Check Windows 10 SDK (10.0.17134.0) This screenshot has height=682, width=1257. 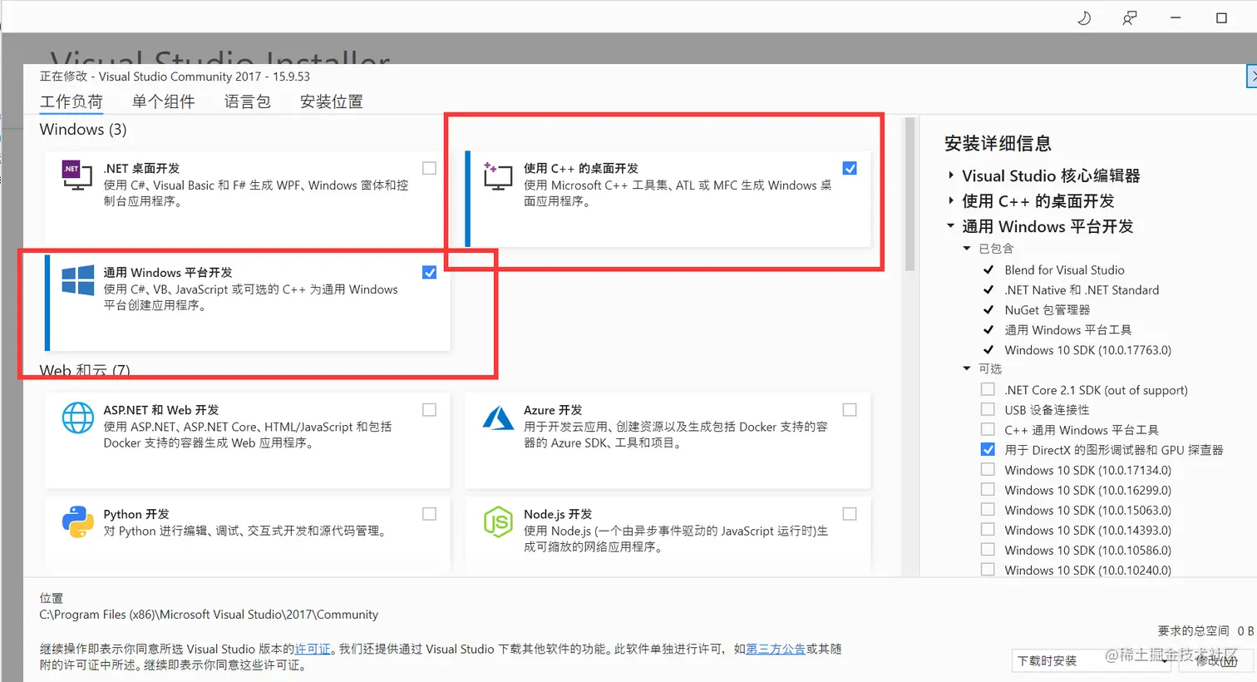point(988,469)
